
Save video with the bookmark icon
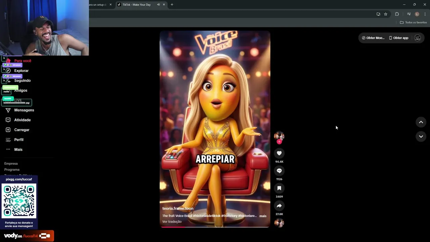[x=279, y=188]
